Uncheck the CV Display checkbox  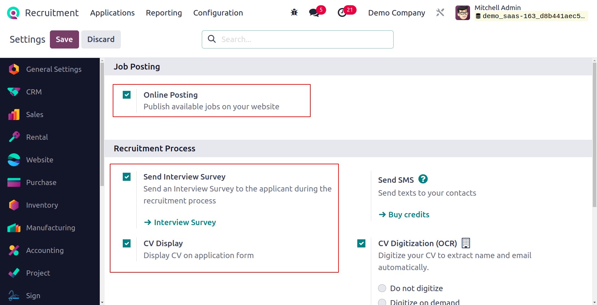click(127, 243)
